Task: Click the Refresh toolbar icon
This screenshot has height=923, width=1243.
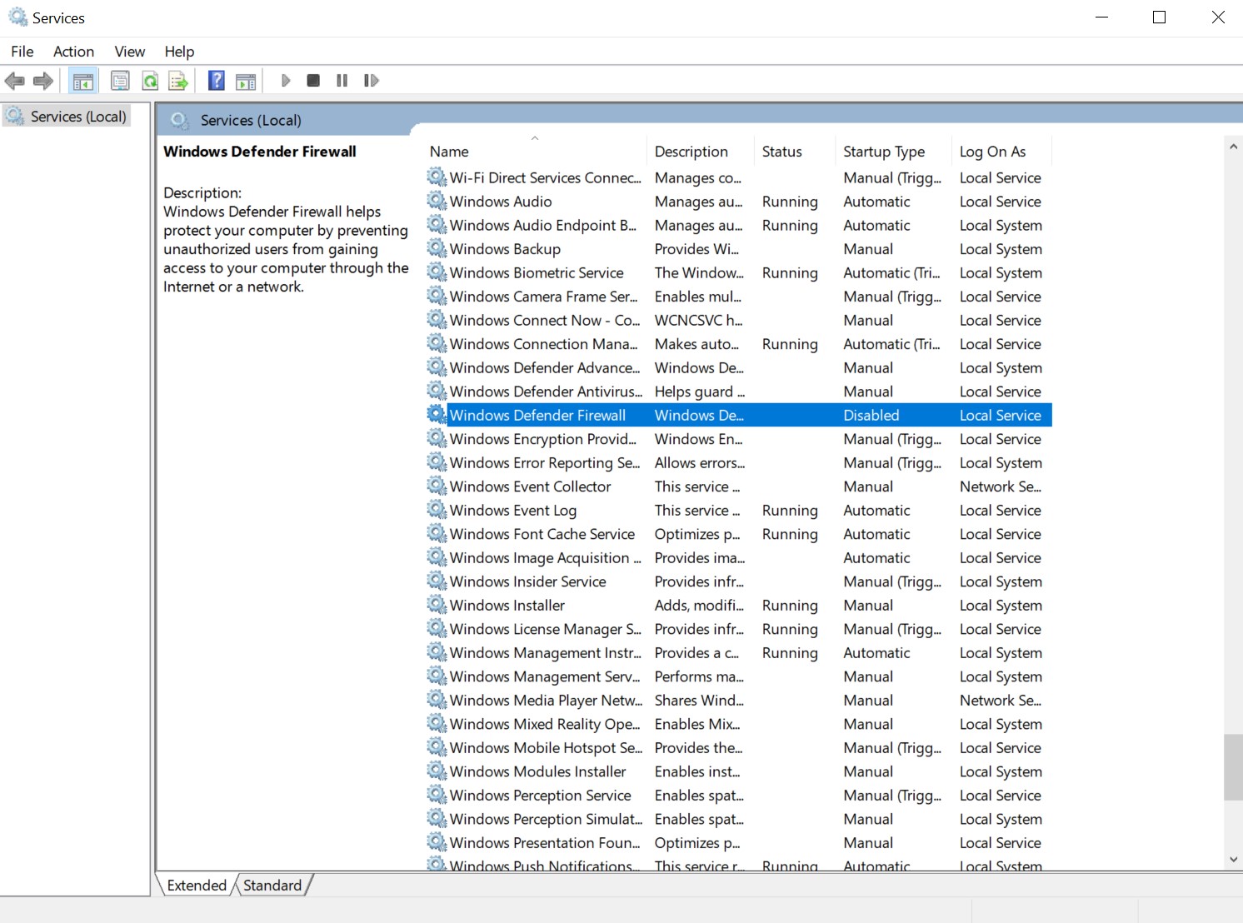Action: pos(150,81)
